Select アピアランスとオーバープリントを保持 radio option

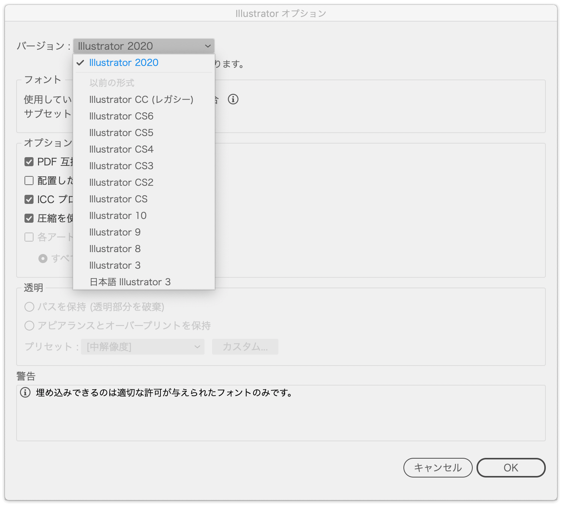click(29, 326)
